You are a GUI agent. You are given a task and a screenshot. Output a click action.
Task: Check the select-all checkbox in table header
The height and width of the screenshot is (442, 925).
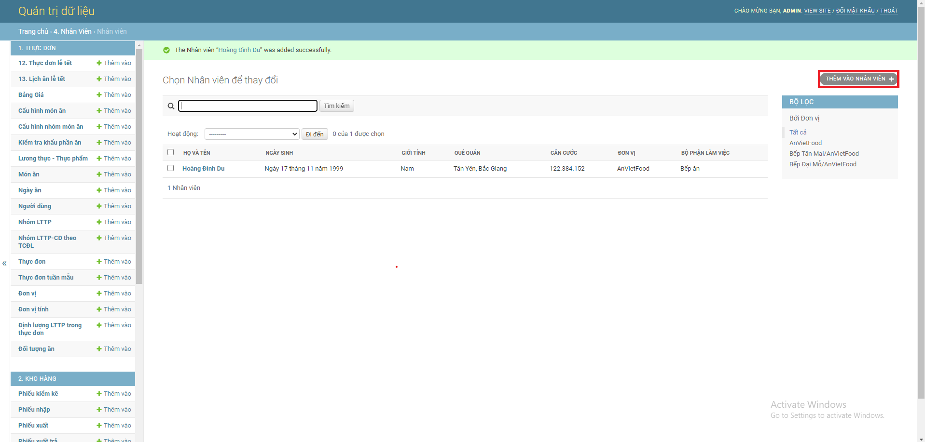tap(170, 152)
